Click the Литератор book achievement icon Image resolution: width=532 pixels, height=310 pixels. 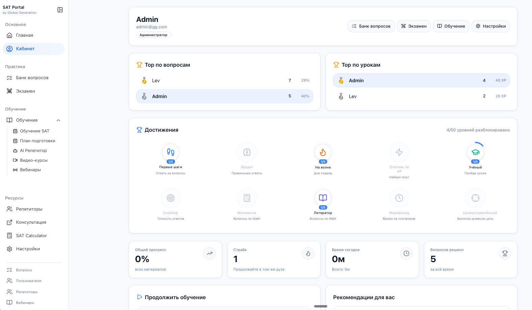323,198
